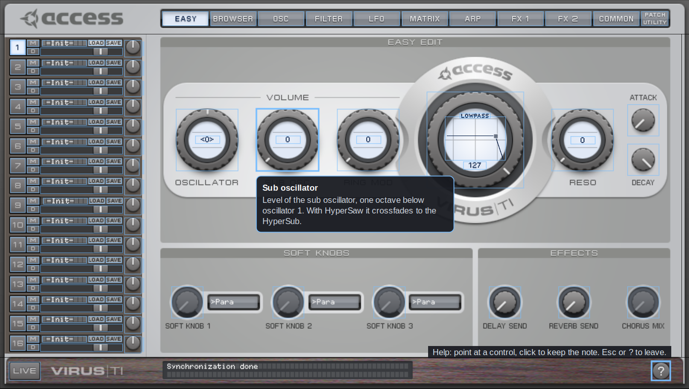Toggle the M button on part 5
The width and height of the screenshot is (689, 389).
pyautogui.click(x=33, y=122)
